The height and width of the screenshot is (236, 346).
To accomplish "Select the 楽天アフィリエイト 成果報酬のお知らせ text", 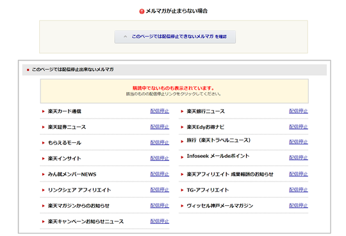I will tap(230, 174).
